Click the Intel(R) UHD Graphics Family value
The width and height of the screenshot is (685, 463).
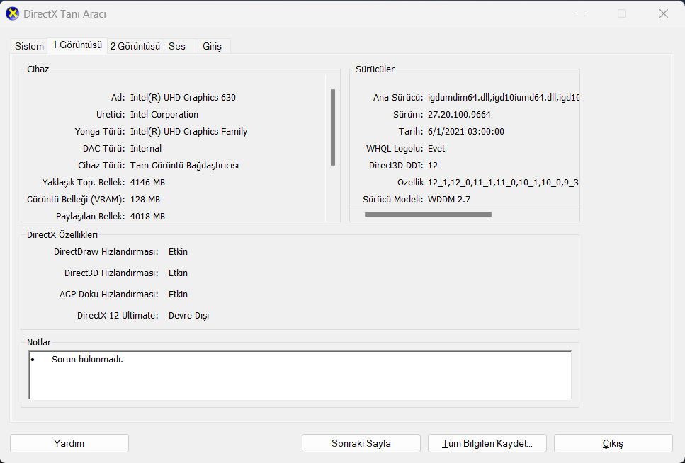pos(188,132)
